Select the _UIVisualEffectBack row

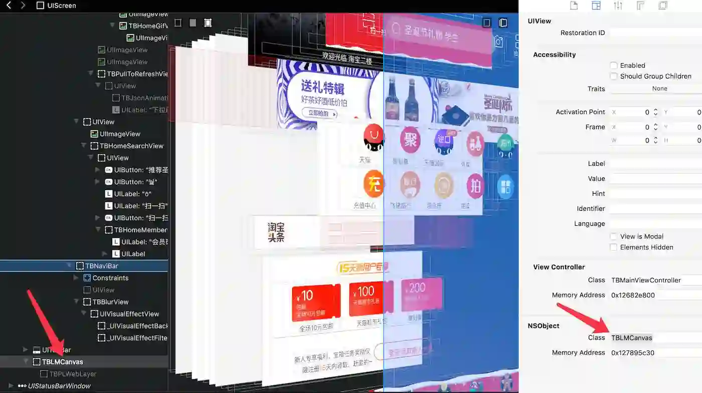click(84, 326)
